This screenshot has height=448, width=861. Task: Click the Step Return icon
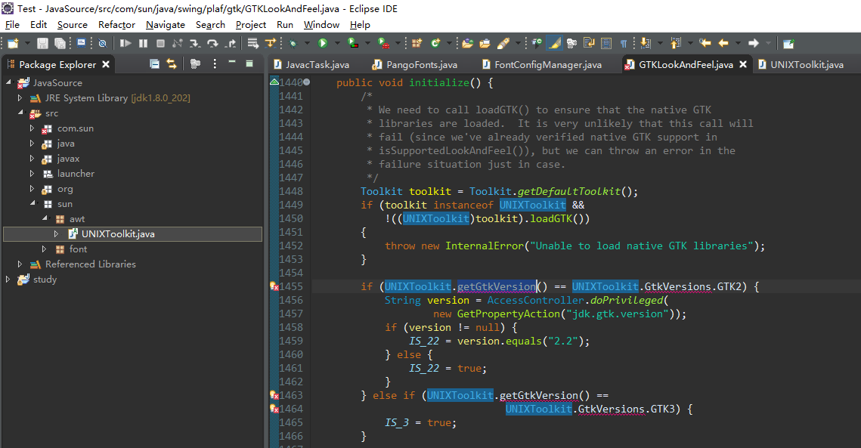[231, 43]
